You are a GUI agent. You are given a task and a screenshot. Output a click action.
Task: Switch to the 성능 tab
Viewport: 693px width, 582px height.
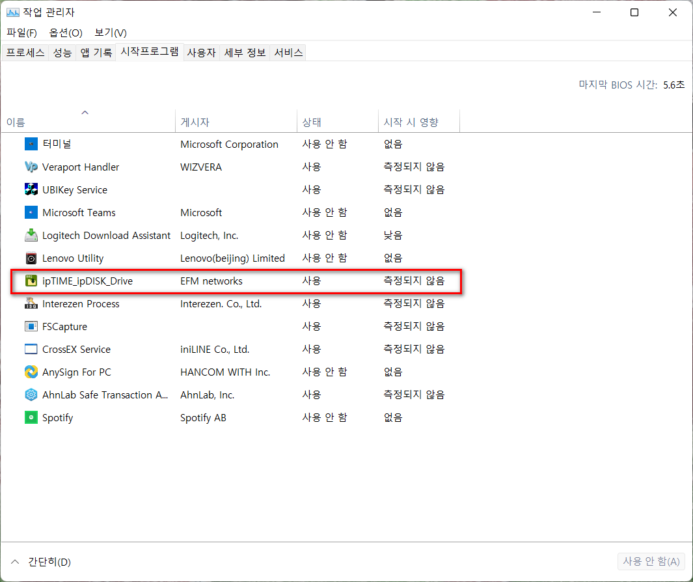[62, 53]
